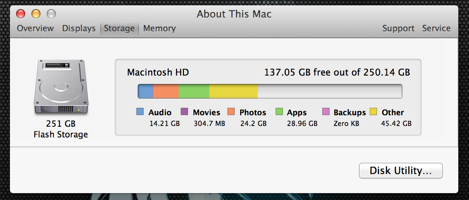Open the Displays tab

79,28
